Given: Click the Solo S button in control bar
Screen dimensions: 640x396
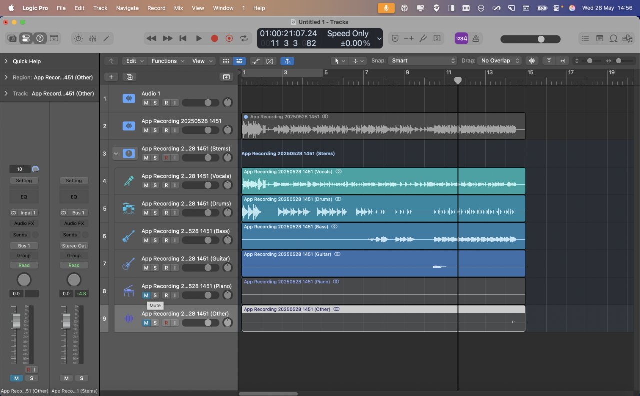Looking at the screenshot, I should pos(437,38).
